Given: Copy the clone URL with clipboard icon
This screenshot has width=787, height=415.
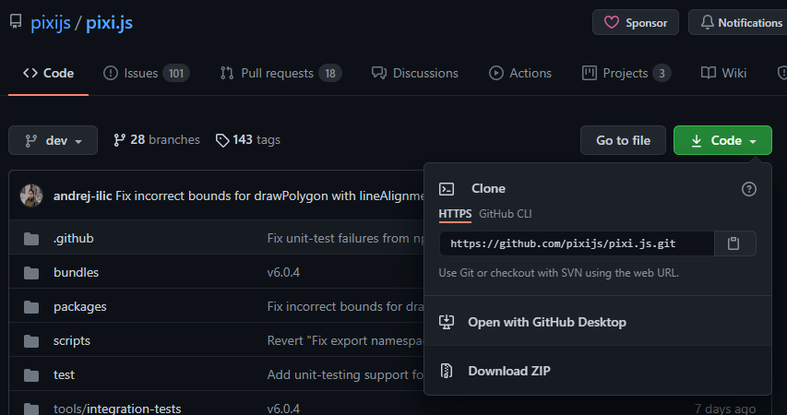Looking at the screenshot, I should (734, 243).
